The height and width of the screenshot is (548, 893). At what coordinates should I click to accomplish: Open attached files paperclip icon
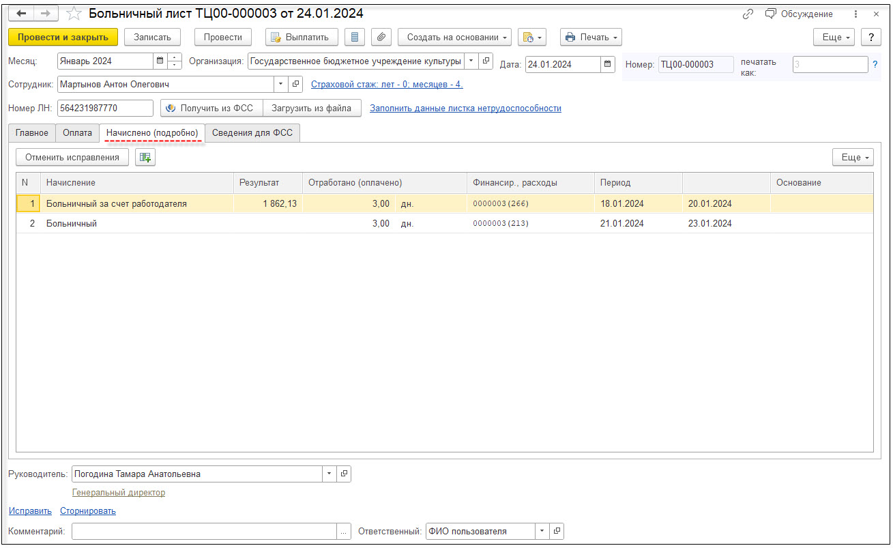click(x=381, y=37)
